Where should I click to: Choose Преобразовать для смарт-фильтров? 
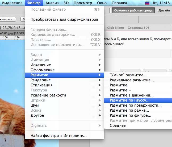click(x=65, y=19)
